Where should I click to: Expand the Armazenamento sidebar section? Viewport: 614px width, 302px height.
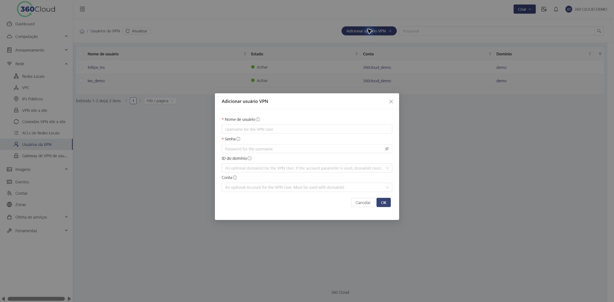pyautogui.click(x=36, y=50)
